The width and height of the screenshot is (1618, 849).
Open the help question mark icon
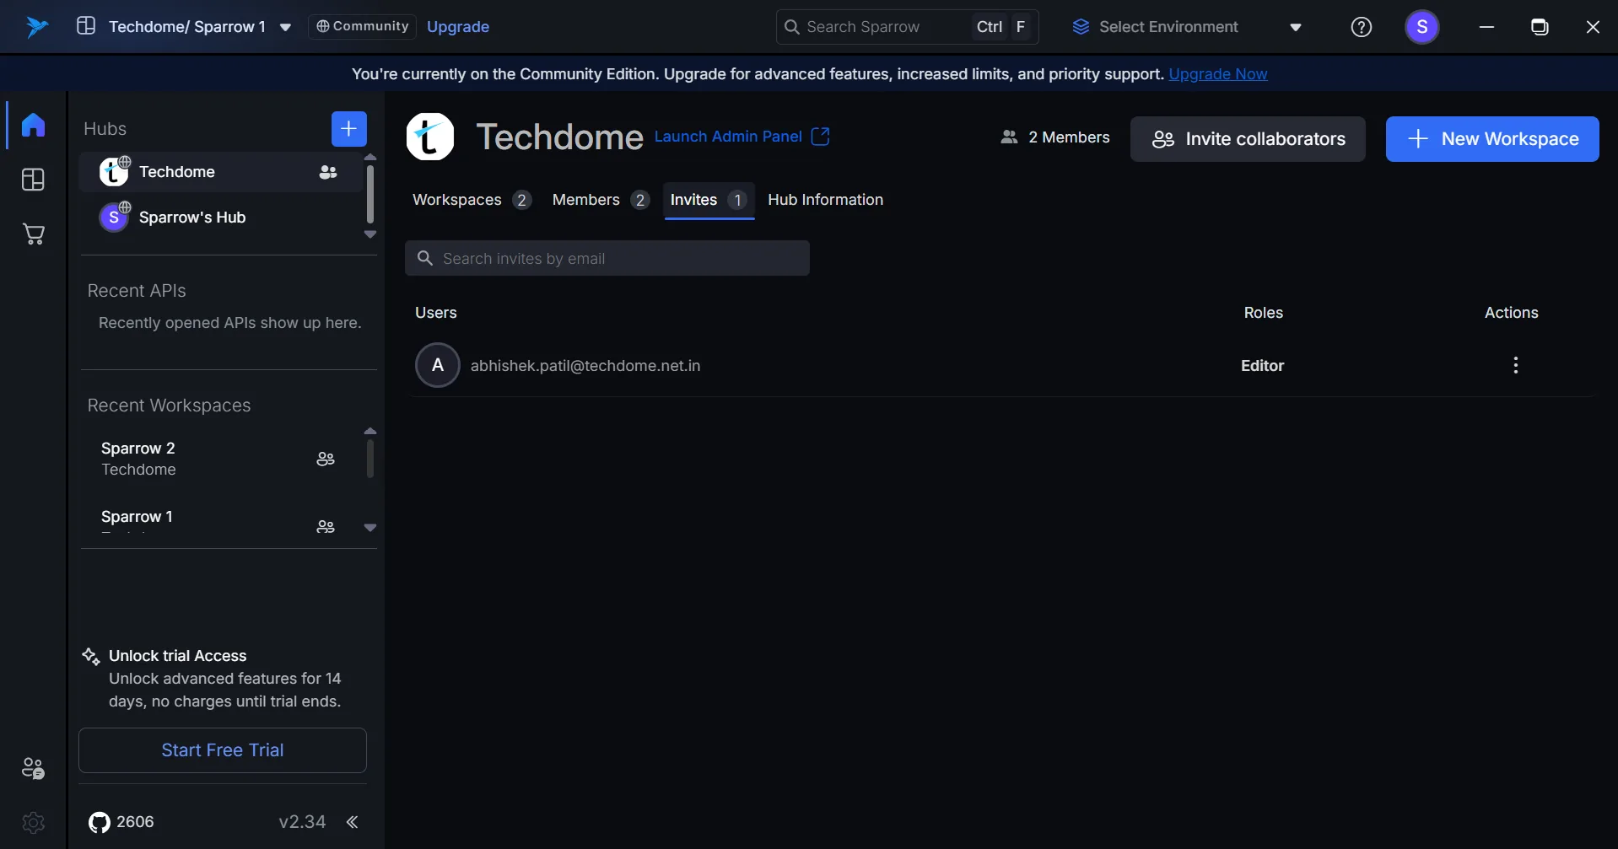point(1361,27)
